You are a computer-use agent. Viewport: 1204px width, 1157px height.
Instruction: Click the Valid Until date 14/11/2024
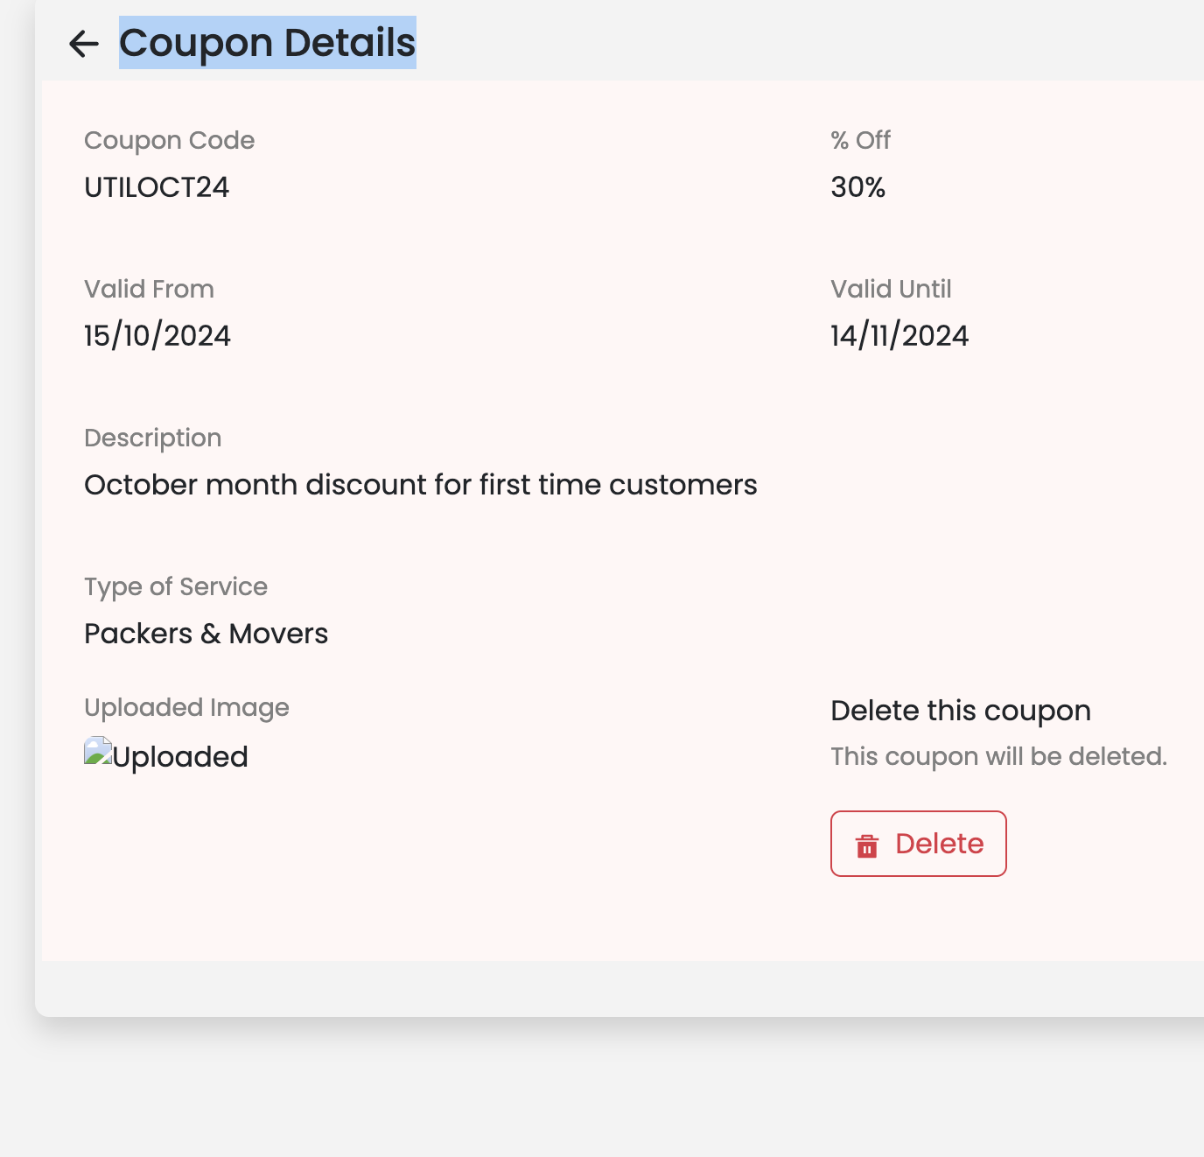coord(899,336)
